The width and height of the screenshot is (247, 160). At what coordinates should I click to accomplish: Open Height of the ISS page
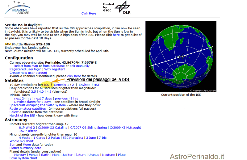click(x=22, y=116)
